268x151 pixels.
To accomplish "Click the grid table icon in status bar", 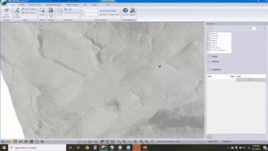I will click(x=31, y=142).
